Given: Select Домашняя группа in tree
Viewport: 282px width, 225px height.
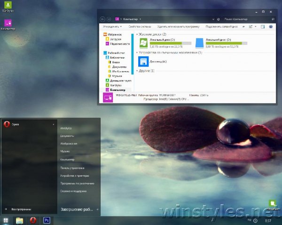Looking at the screenshot, I should click(x=118, y=81).
